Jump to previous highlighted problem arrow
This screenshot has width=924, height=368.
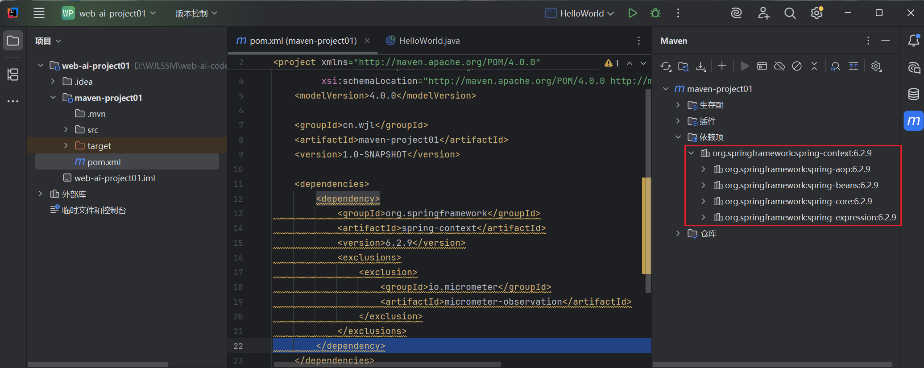click(630, 63)
